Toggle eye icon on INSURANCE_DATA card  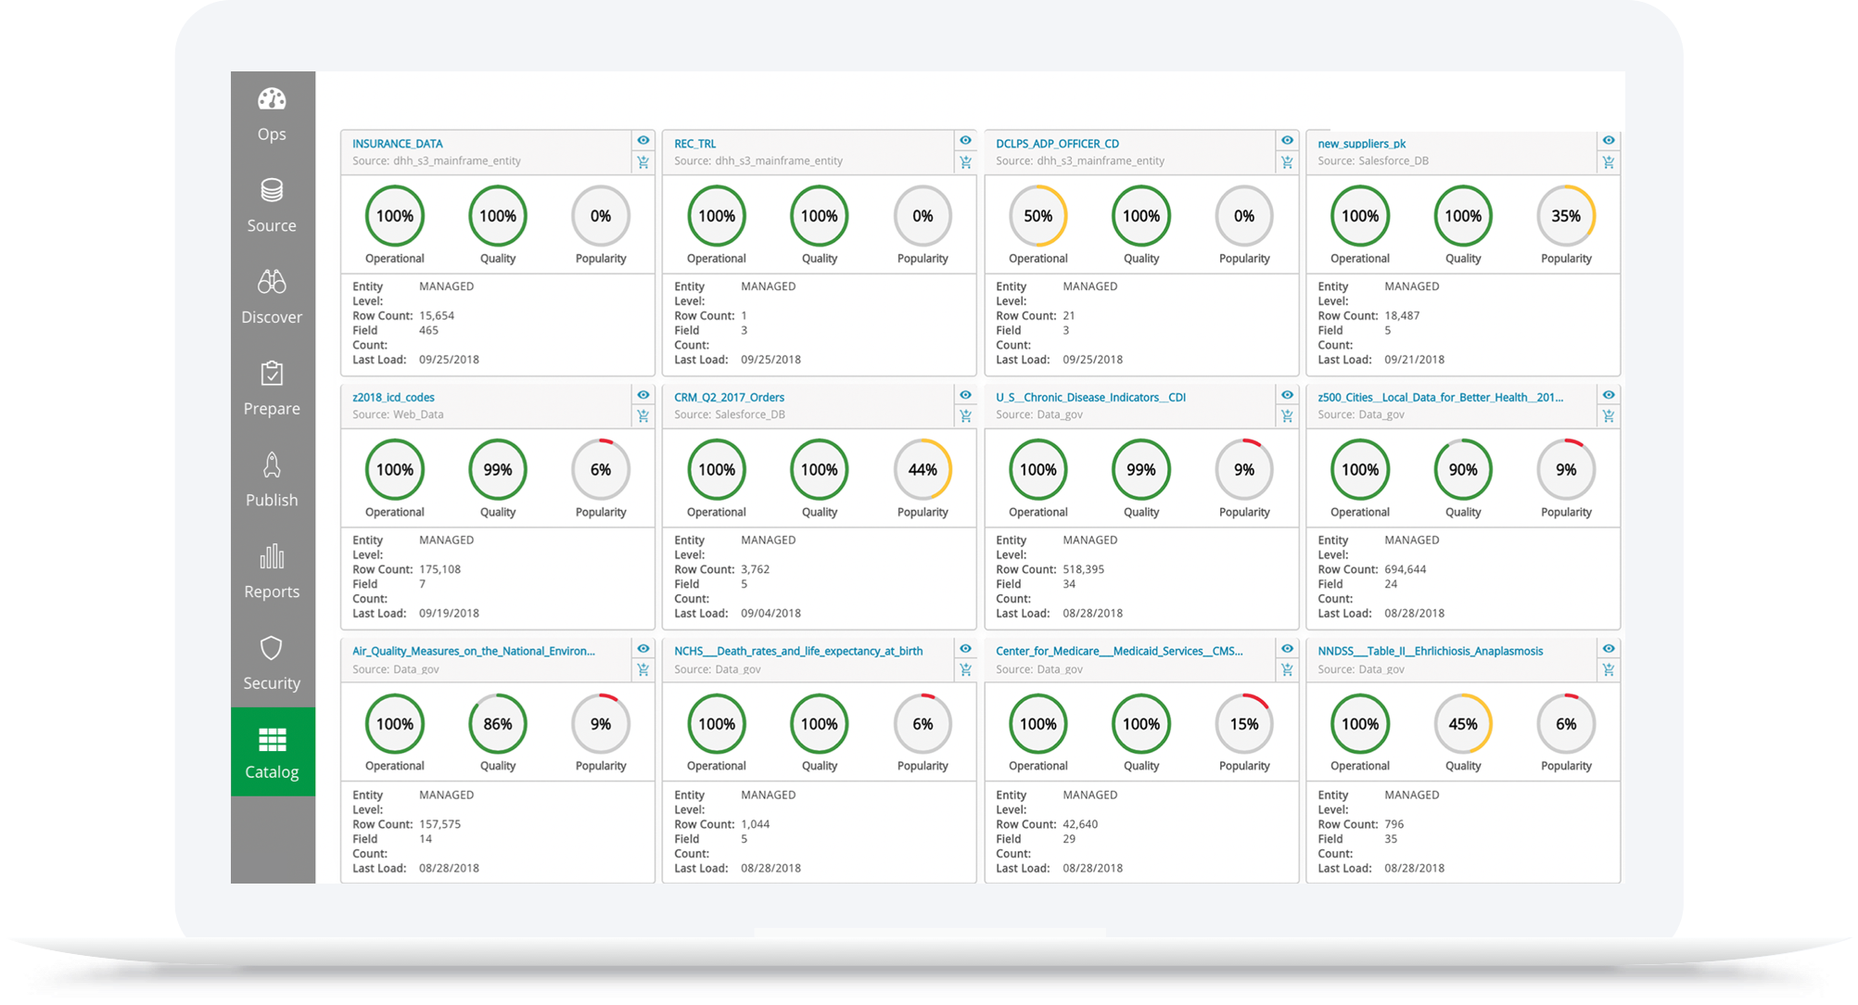643,140
